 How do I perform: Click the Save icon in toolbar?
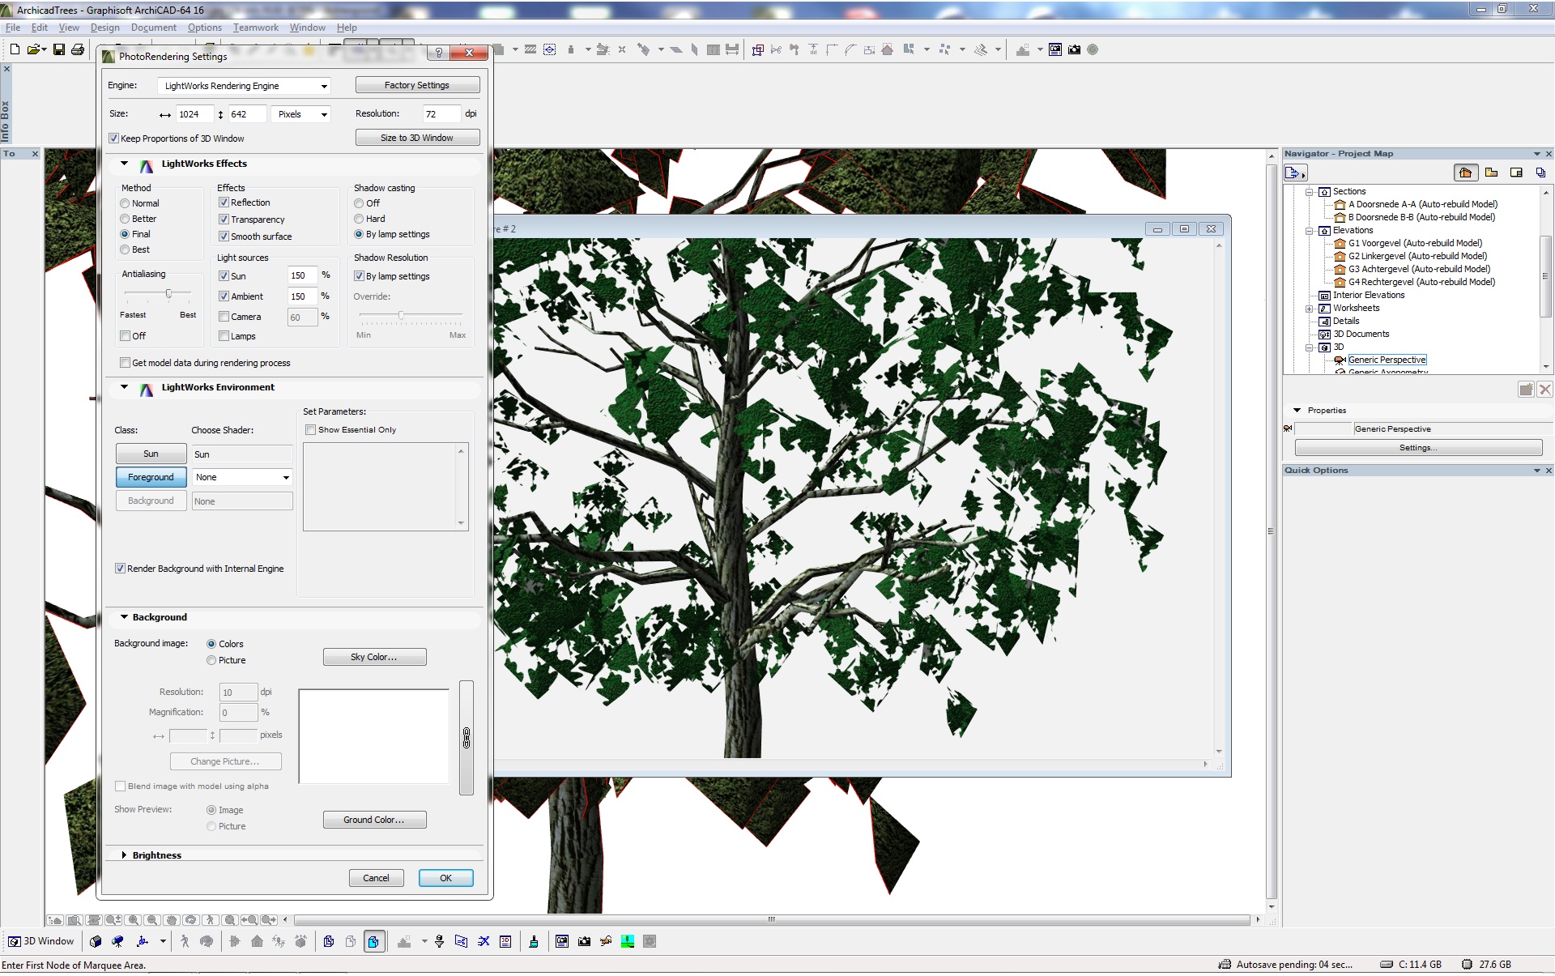(x=59, y=49)
